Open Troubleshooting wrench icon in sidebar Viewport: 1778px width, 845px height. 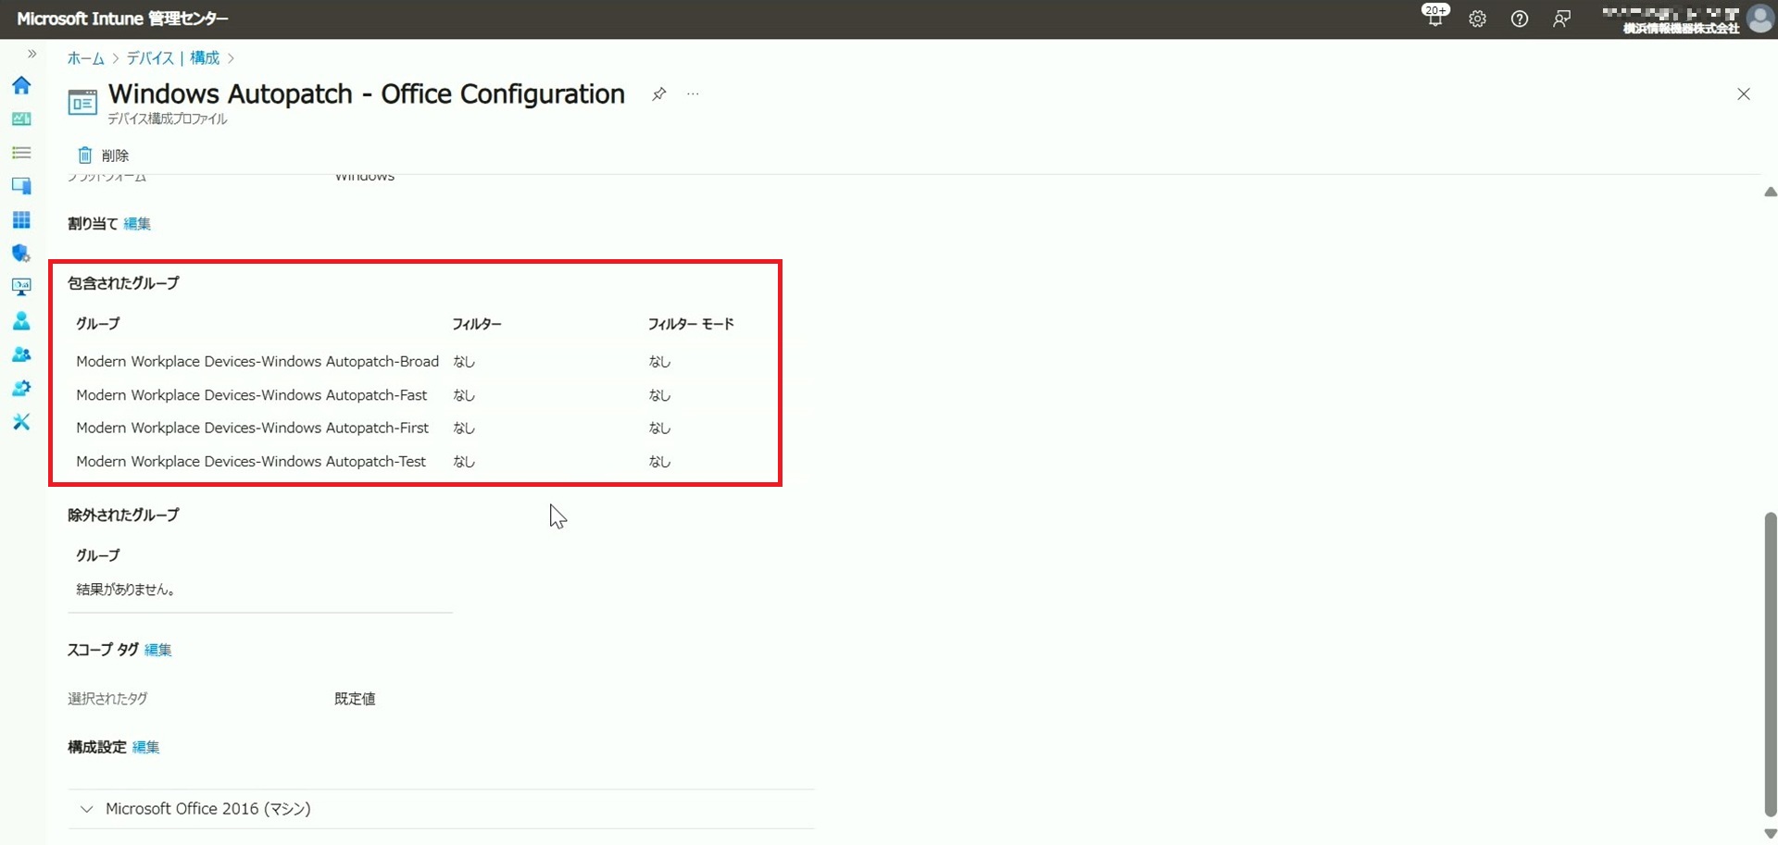coord(21,422)
